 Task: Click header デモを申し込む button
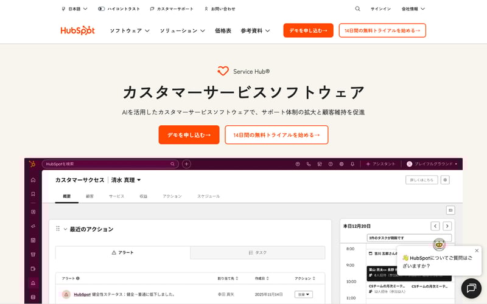308,30
